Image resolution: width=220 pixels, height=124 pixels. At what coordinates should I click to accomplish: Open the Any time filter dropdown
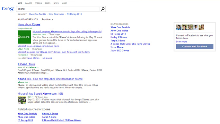48,19
